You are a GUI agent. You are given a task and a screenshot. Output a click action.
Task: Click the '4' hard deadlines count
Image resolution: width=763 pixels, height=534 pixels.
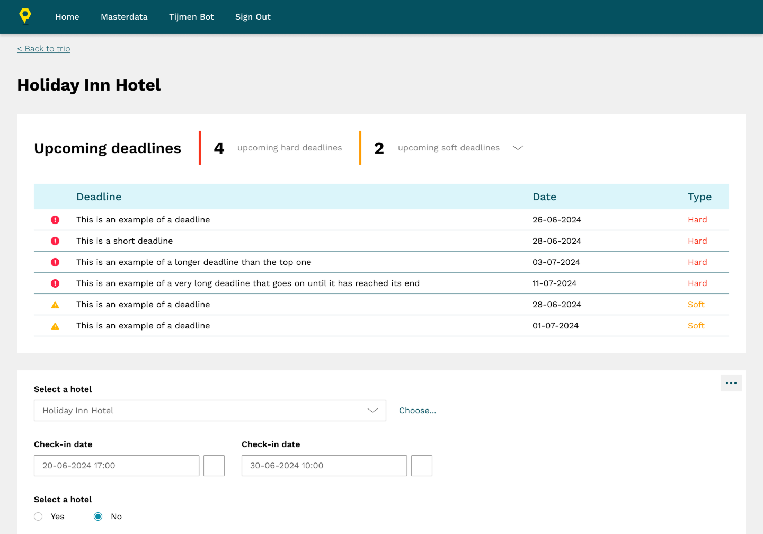click(219, 148)
